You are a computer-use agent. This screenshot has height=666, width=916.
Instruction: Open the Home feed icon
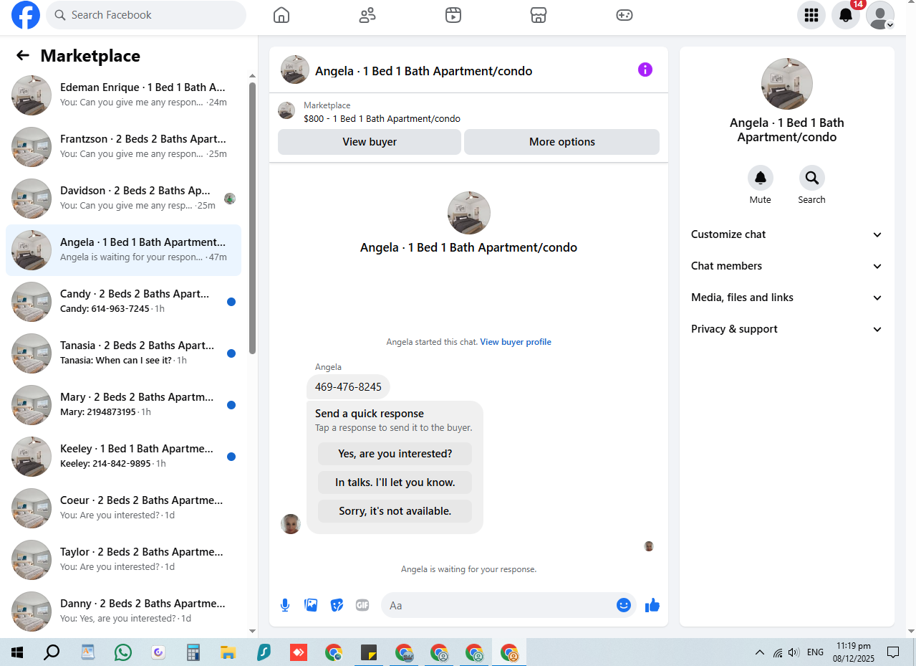pyautogui.click(x=281, y=15)
